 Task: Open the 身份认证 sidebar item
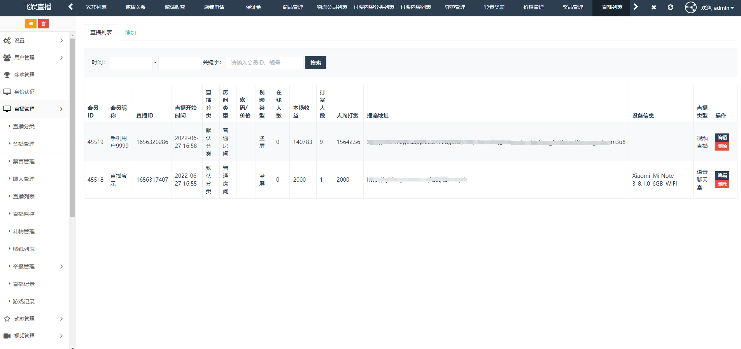coord(25,92)
